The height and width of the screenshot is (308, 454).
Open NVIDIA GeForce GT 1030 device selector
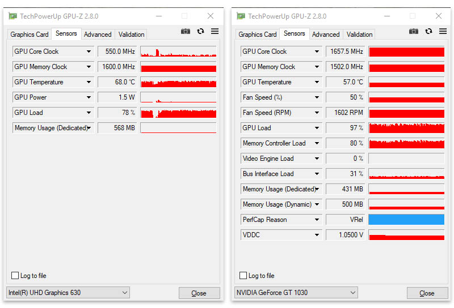296,292
